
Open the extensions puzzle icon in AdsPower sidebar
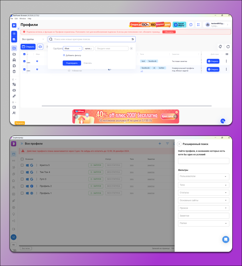point(14,66)
